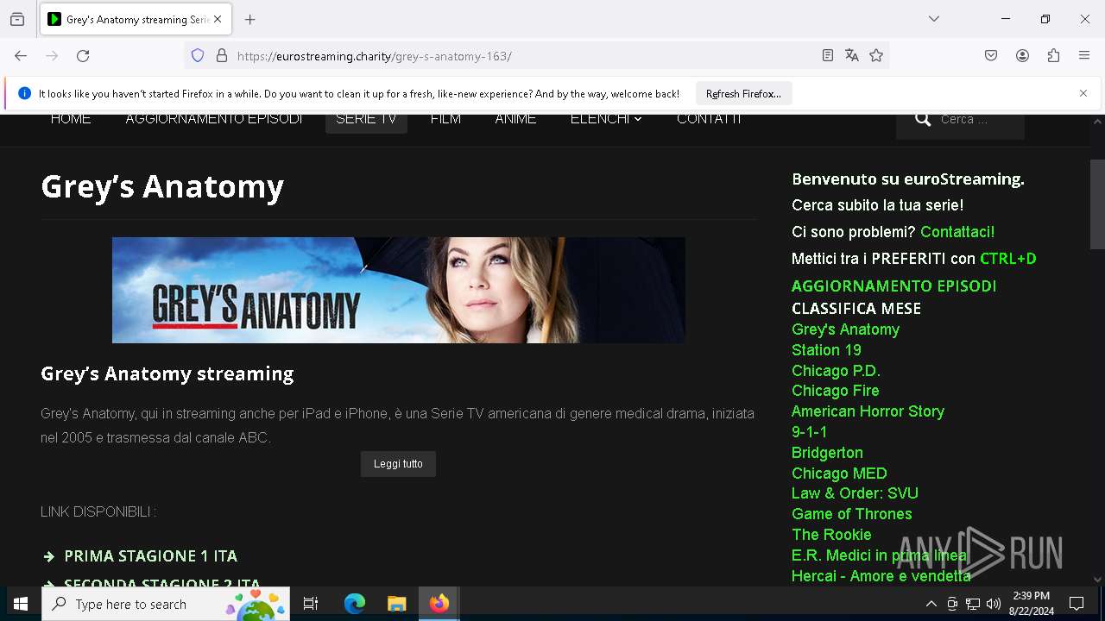Open Station 19 link

[x=826, y=350]
